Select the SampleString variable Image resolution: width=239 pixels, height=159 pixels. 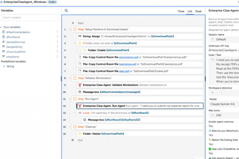(x=14, y=47)
